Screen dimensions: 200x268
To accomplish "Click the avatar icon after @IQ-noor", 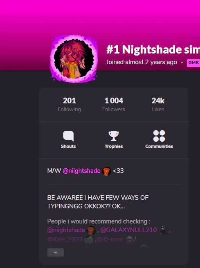I will [129, 239].
